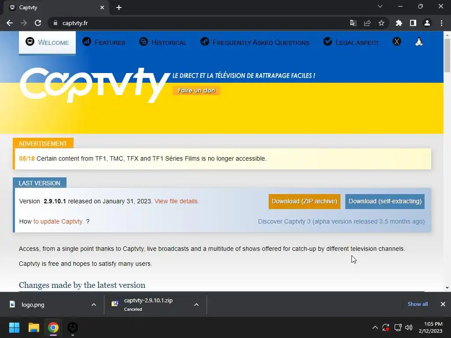
Task: Click the macOS X icon in navigation
Action: pos(397,42)
